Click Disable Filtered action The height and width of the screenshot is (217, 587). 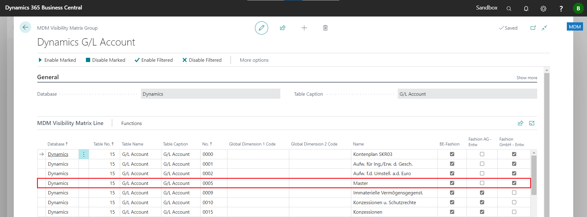(202, 60)
